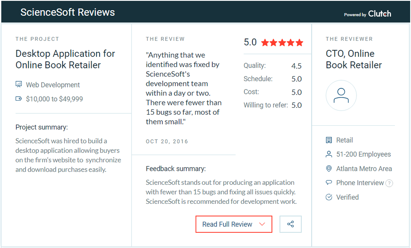Click the Web Development presentation icon
Viewport: 411px width, 248px height.
pos(19,85)
